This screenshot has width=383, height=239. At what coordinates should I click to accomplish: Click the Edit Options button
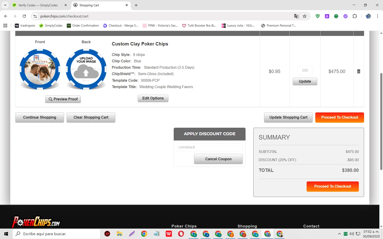[153, 98]
